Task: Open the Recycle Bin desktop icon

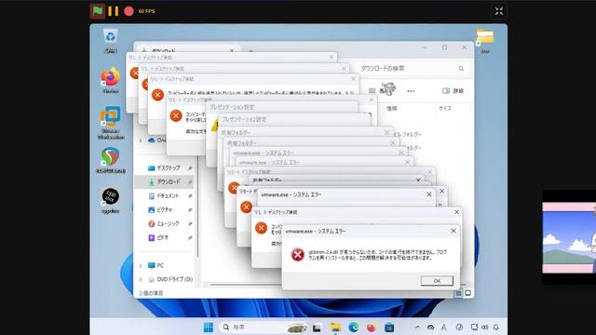Action: (x=111, y=41)
